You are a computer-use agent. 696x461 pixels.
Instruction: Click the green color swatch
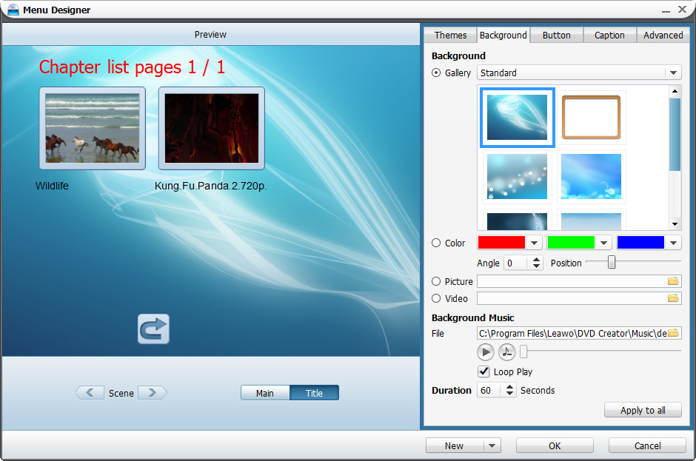click(571, 243)
